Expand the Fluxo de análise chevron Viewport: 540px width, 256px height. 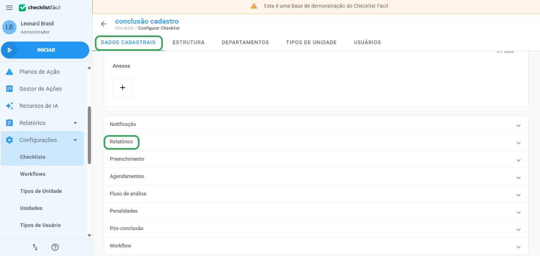518,195
